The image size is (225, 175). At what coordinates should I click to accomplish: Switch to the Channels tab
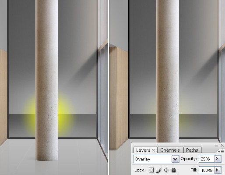click(170, 150)
